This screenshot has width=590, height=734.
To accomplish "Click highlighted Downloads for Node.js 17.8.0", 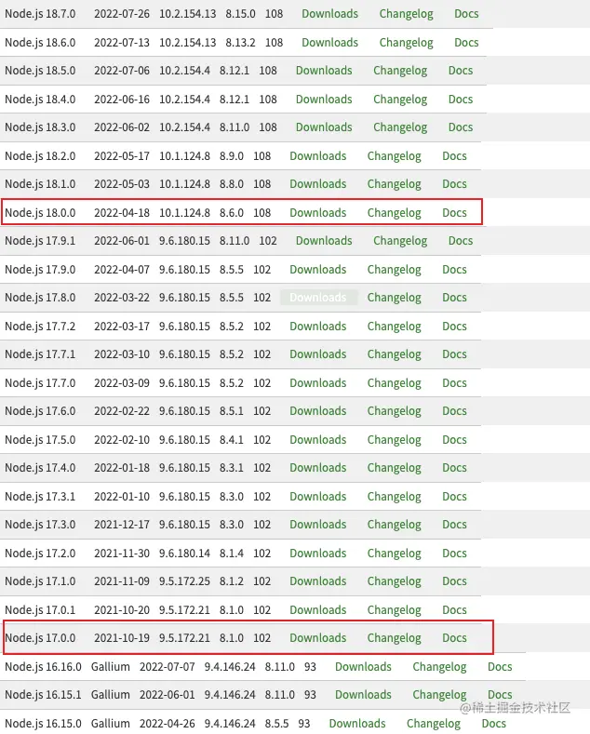I will click(x=318, y=298).
